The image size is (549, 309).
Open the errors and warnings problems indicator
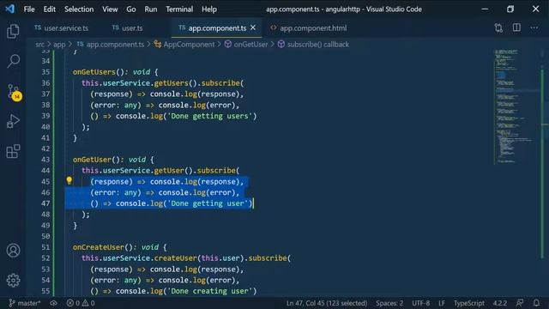coord(81,303)
